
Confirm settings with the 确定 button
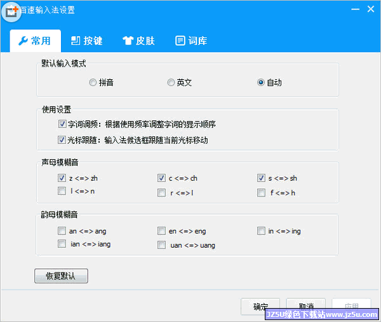pyautogui.click(x=260, y=307)
